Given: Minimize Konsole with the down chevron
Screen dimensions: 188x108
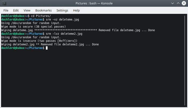Looking at the screenshot, I should click(x=172, y=3).
